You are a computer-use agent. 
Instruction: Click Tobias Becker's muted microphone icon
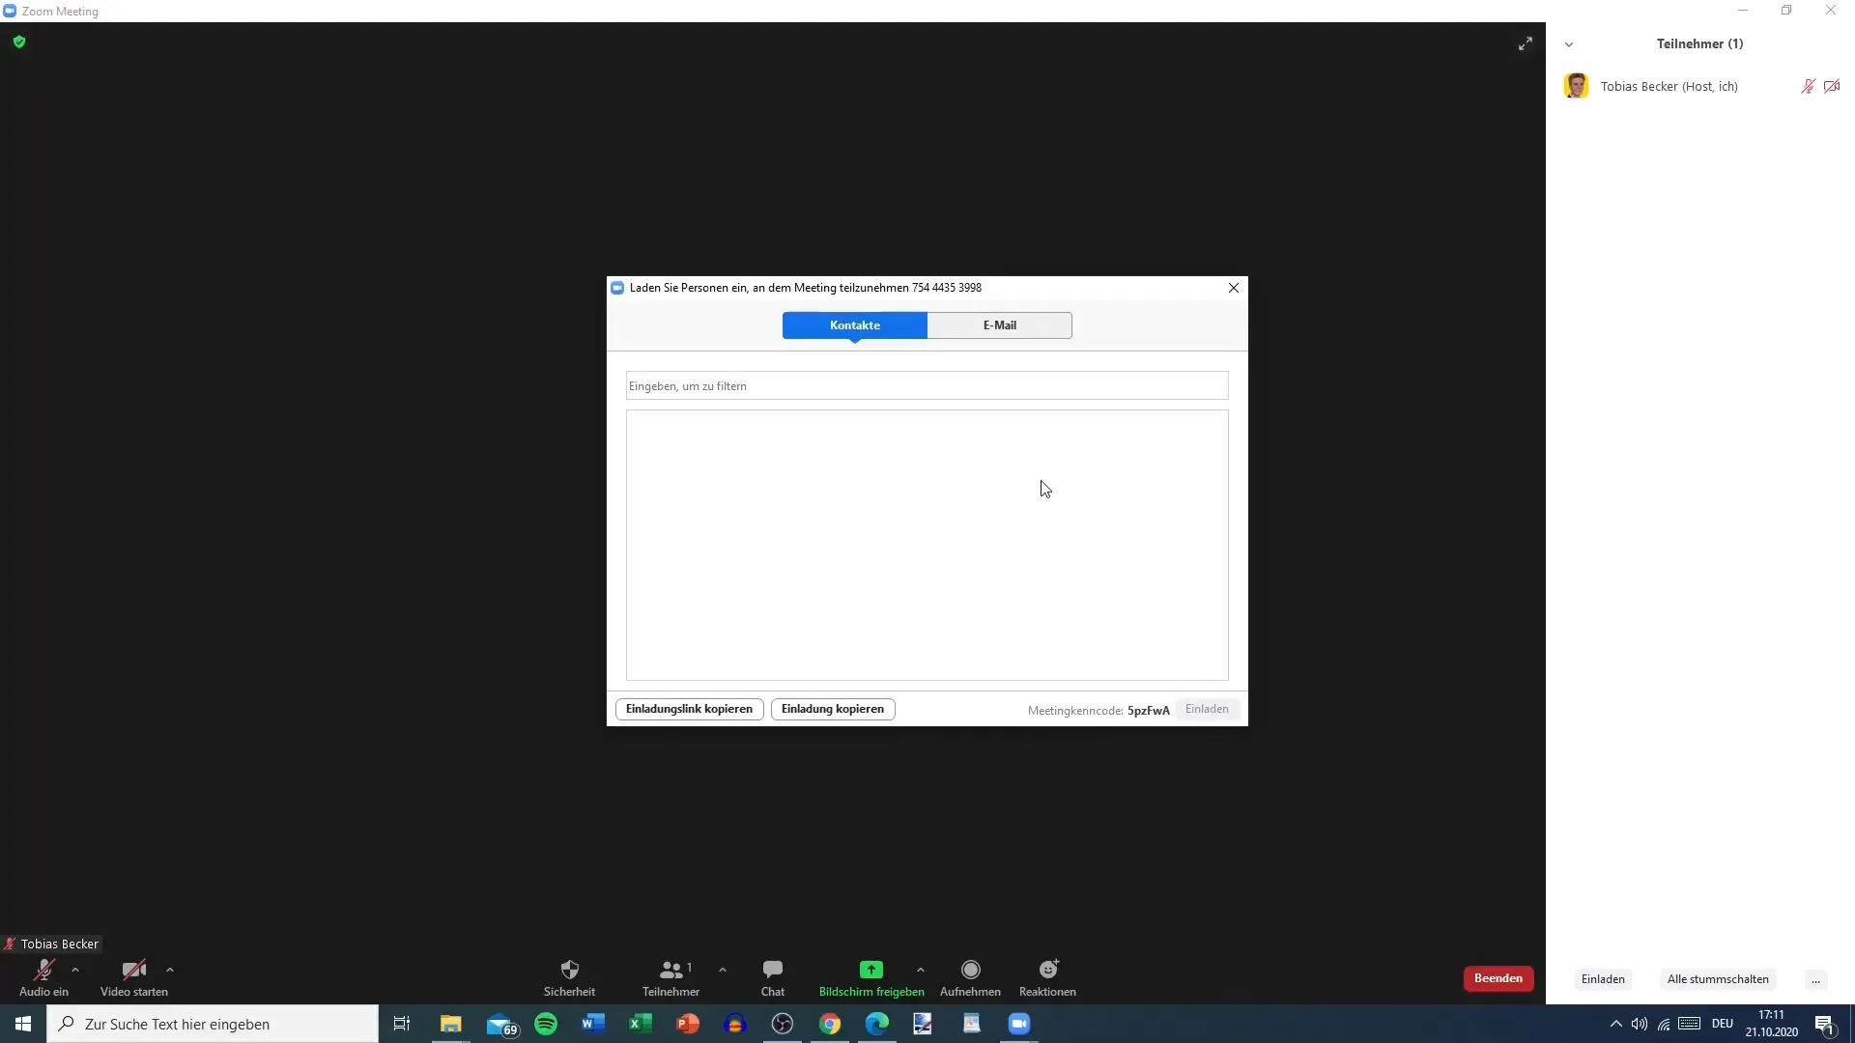tap(1808, 86)
